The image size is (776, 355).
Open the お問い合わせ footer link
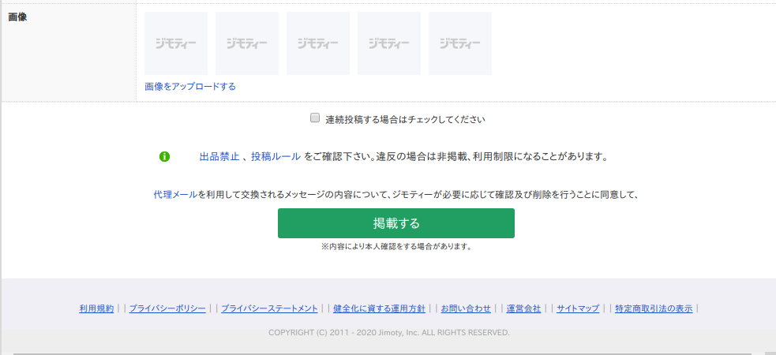coord(466,308)
